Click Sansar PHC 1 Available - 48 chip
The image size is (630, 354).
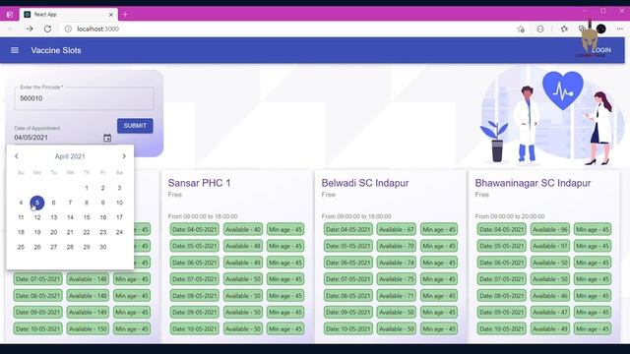point(243,246)
